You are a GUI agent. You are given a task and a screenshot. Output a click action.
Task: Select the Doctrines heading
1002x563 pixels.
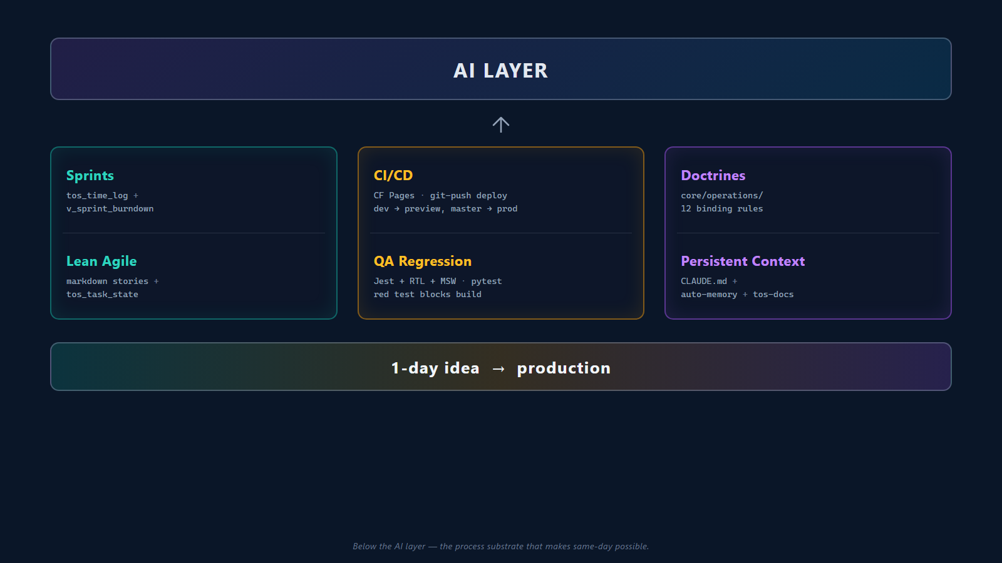click(x=713, y=176)
